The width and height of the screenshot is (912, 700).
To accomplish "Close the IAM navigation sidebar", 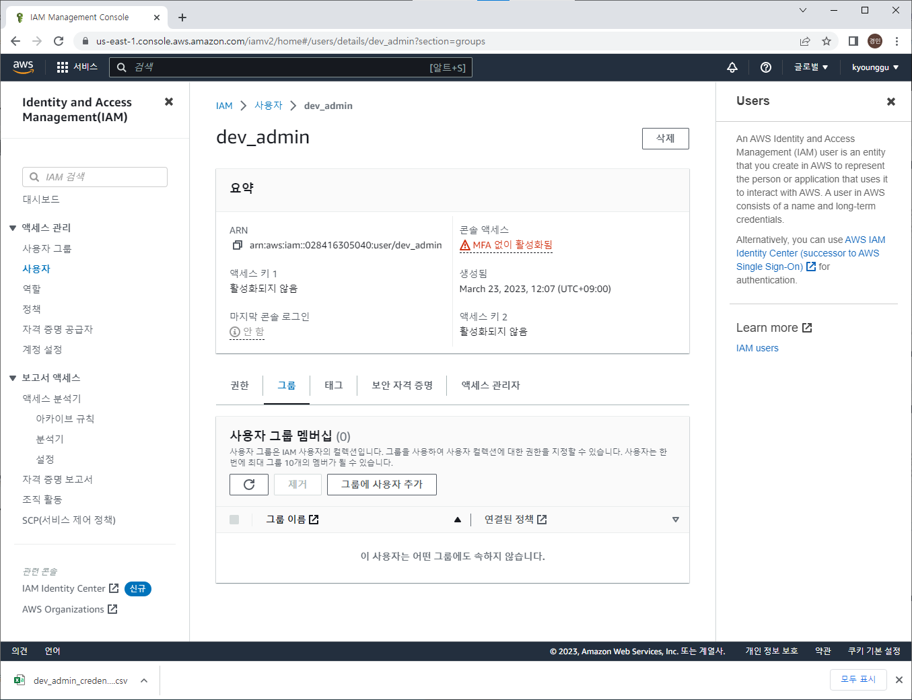I will click(x=169, y=102).
